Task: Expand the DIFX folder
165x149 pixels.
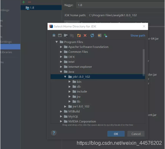Action: point(61,57)
